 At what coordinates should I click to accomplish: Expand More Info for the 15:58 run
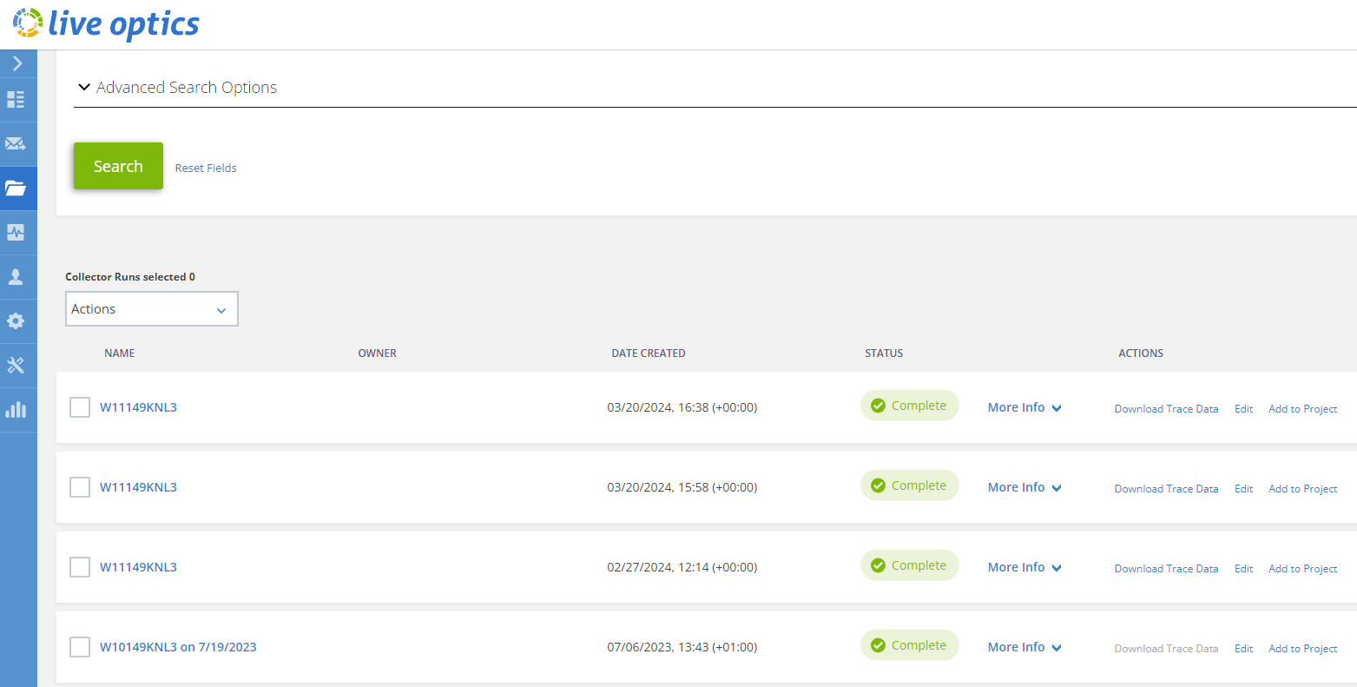coord(1024,487)
